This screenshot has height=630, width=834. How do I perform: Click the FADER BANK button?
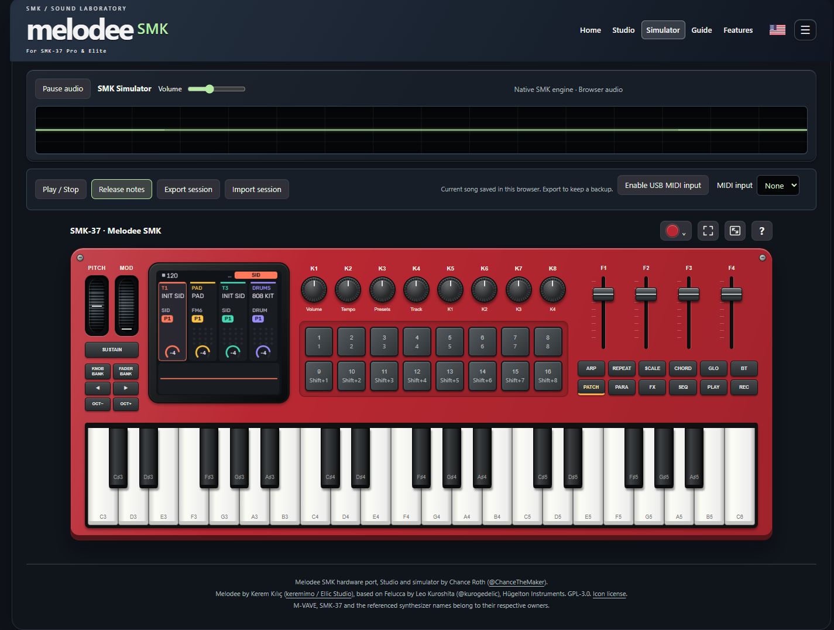click(x=126, y=371)
